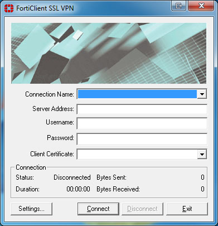Click into the Username field
Viewport: 218px width, 226px height.
click(142, 123)
